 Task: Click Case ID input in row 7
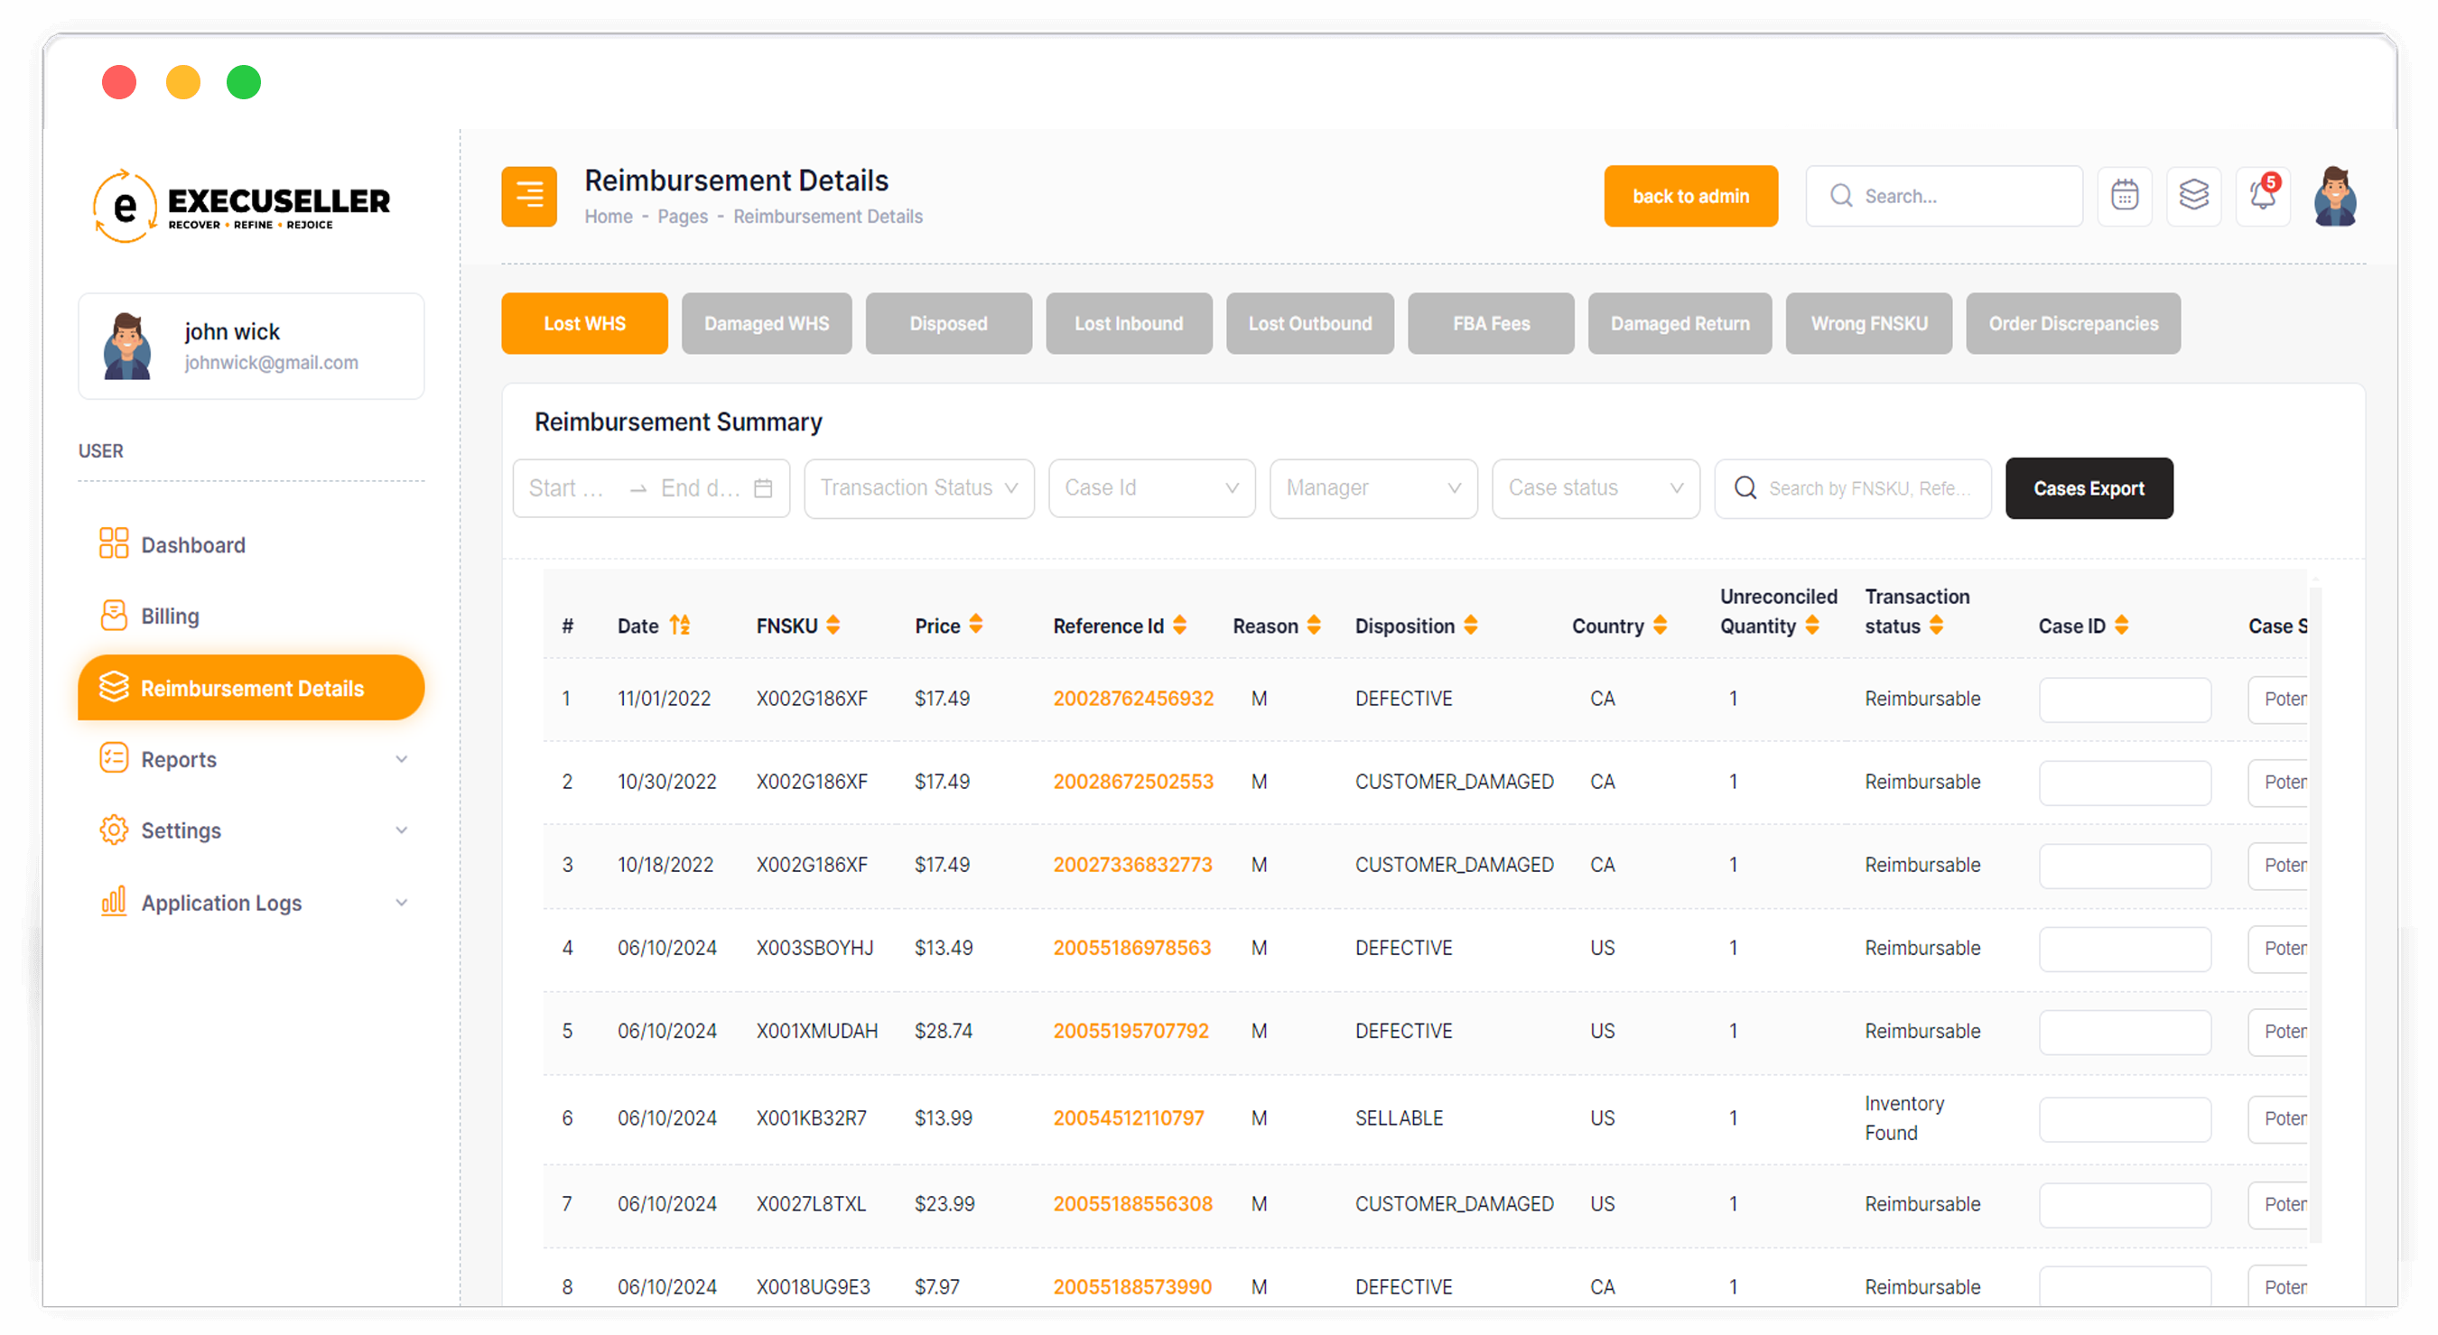point(2125,1204)
